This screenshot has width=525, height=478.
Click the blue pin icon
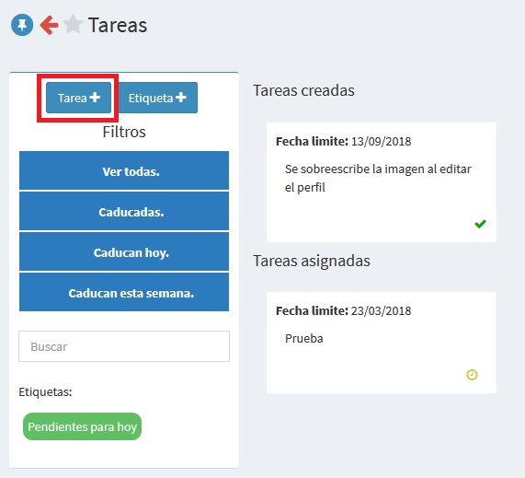[x=22, y=25]
